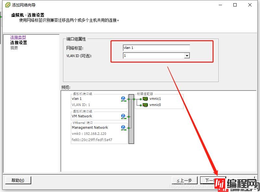Click the vmnic0 physical adapter icon
The image size is (260, 192).
145,106
